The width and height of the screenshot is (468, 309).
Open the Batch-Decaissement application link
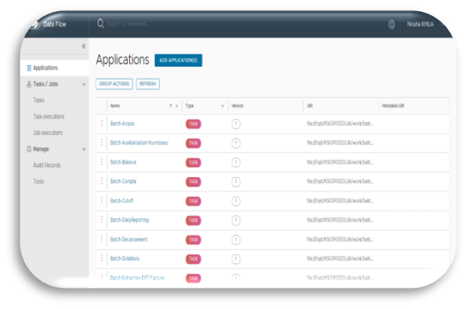128,239
